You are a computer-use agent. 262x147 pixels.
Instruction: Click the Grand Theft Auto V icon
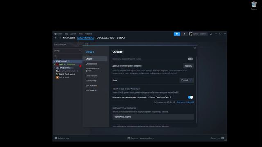click(x=57, y=74)
